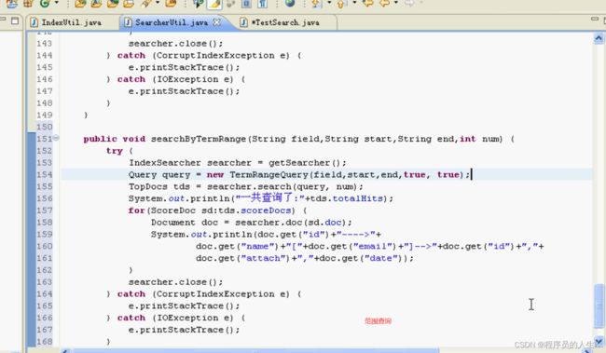Screen dimensions: 606x353
Task: Collapse the searchByTermRange method fold marker
Action: coord(56,138)
